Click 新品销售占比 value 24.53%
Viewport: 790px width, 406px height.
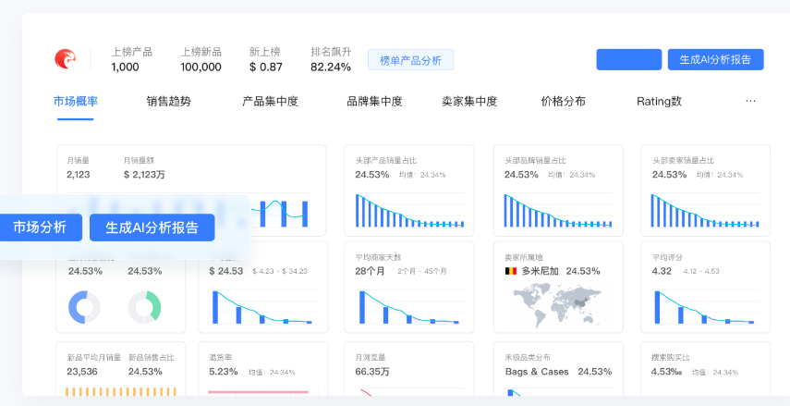[x=145, y=372]
